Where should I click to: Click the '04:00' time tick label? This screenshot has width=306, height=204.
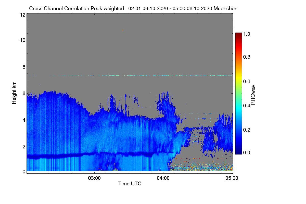click(x=163, y=178)
